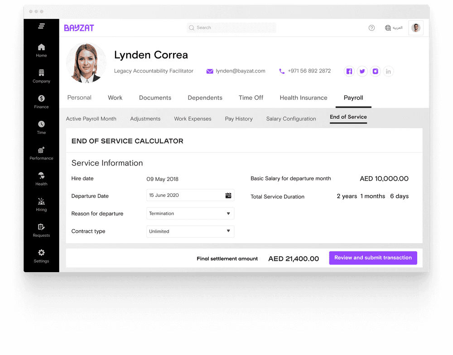Click the LinkedIn social icon
The height and width of the screenshot is (355, 453).
click(388, 72)
